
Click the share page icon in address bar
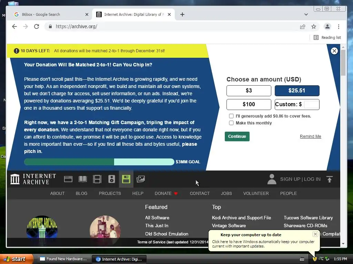tap(303, 27)
